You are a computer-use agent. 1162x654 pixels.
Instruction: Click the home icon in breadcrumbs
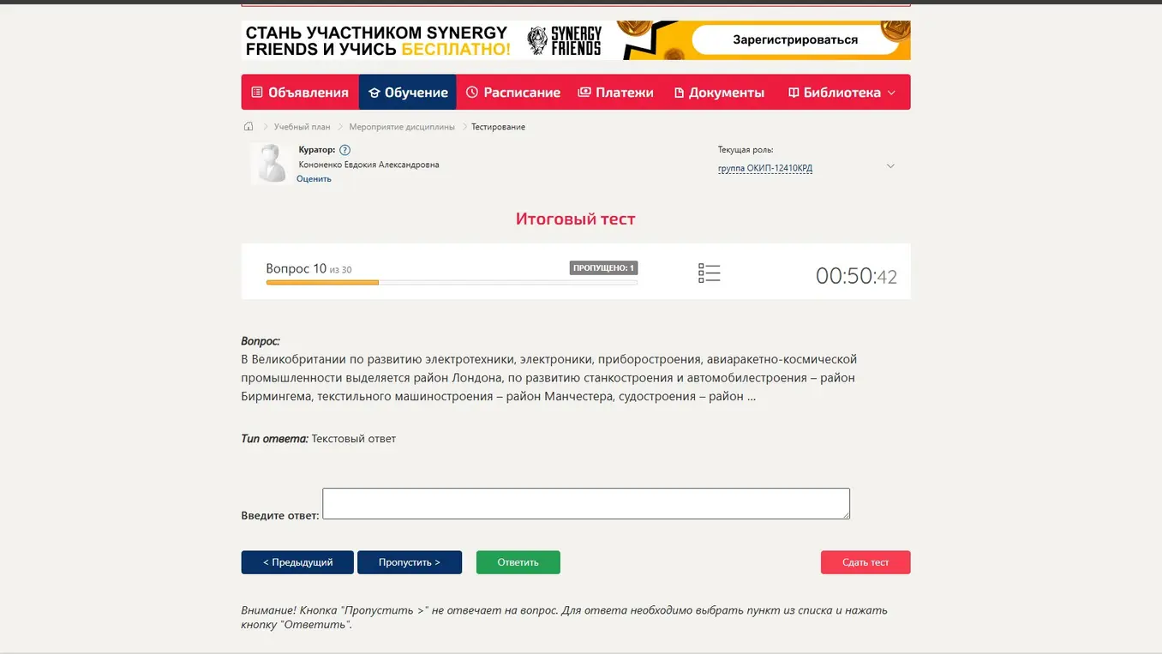click(x=249, y=127)
